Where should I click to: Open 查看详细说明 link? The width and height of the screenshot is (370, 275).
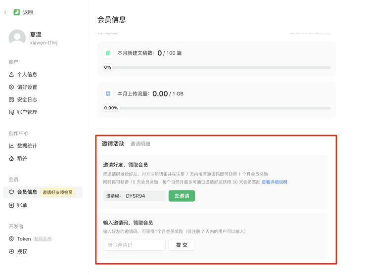[274, 182]
